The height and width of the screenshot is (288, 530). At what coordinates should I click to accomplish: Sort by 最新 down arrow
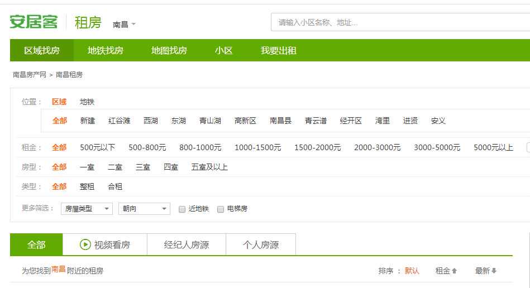pyautogui.click(x=494, y=271)
